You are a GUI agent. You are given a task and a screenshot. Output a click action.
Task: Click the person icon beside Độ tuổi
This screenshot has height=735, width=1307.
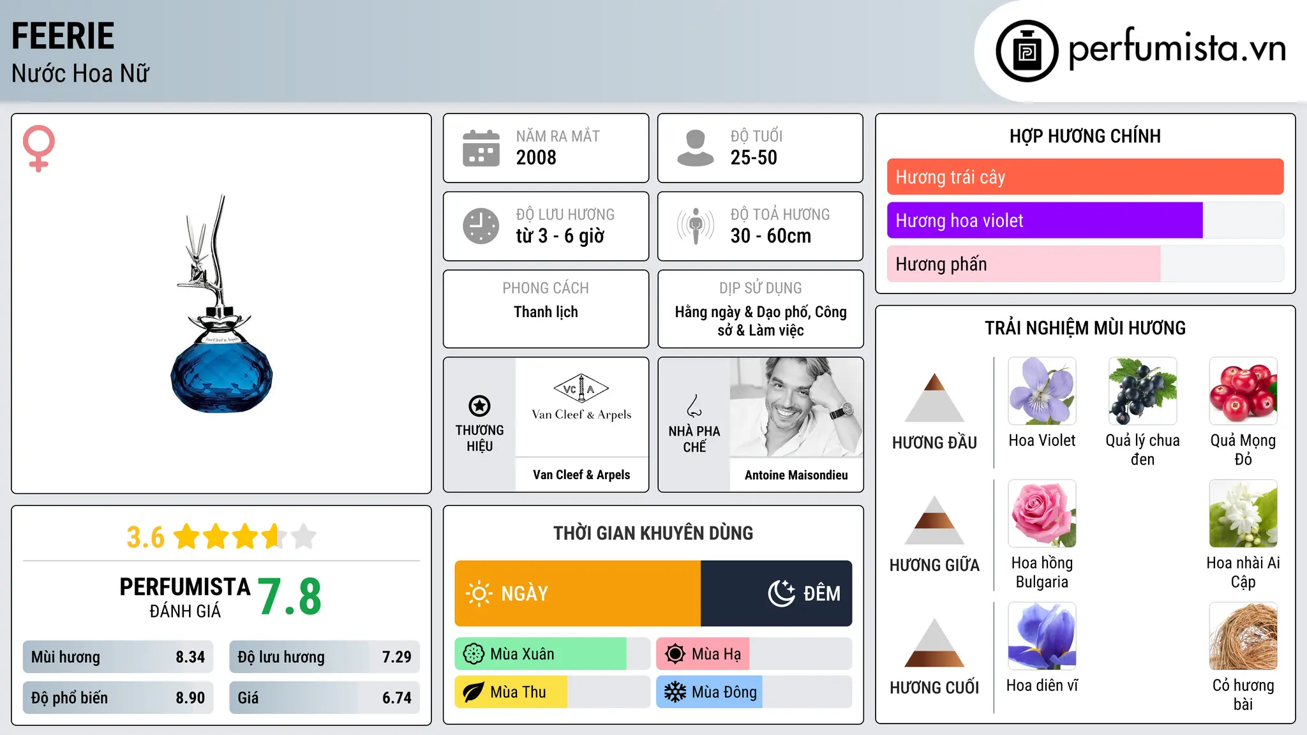[695, 148]
